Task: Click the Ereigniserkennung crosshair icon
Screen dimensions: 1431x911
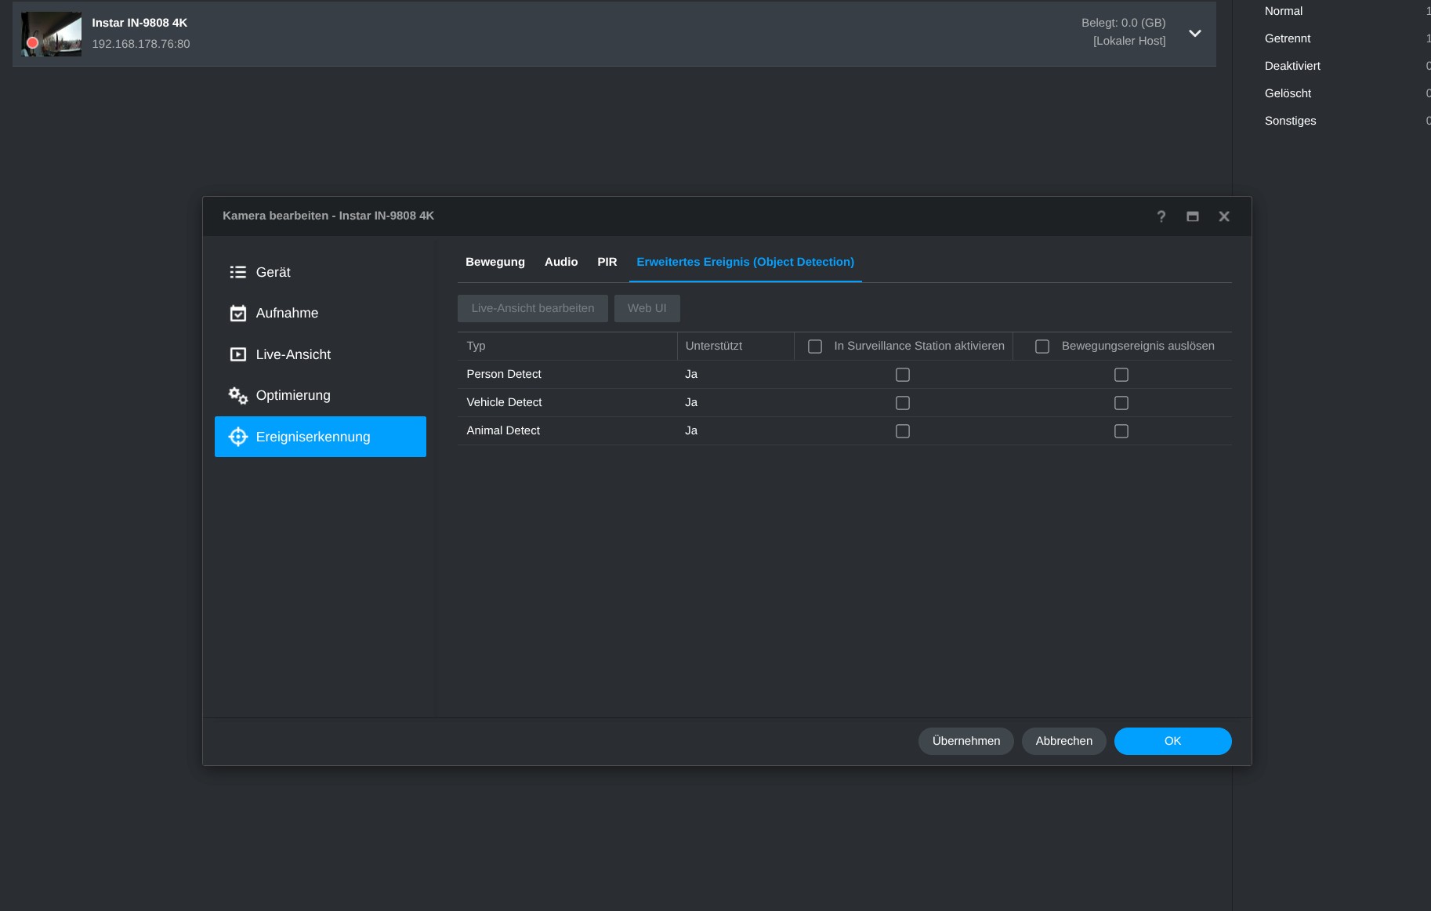Action: click(237, 437)
